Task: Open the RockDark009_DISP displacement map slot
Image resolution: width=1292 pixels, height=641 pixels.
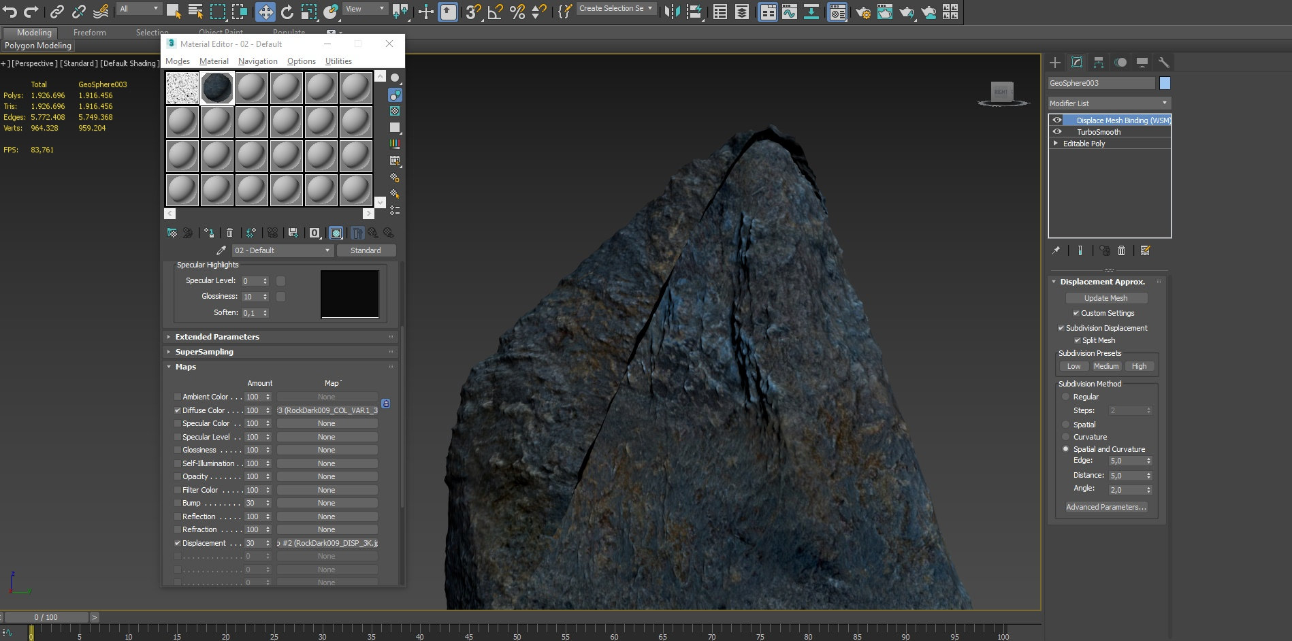Action: (327, 543)
